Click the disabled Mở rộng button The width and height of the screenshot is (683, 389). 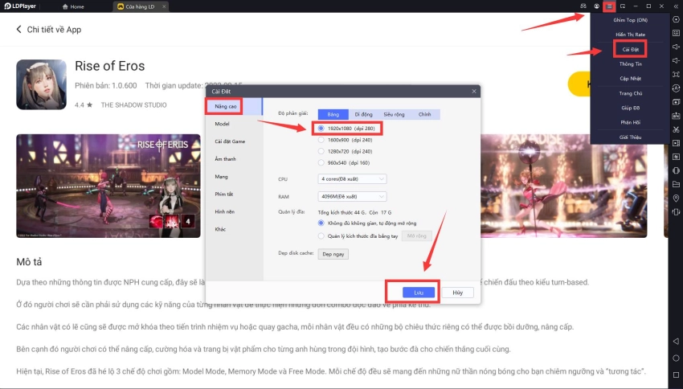416,236
